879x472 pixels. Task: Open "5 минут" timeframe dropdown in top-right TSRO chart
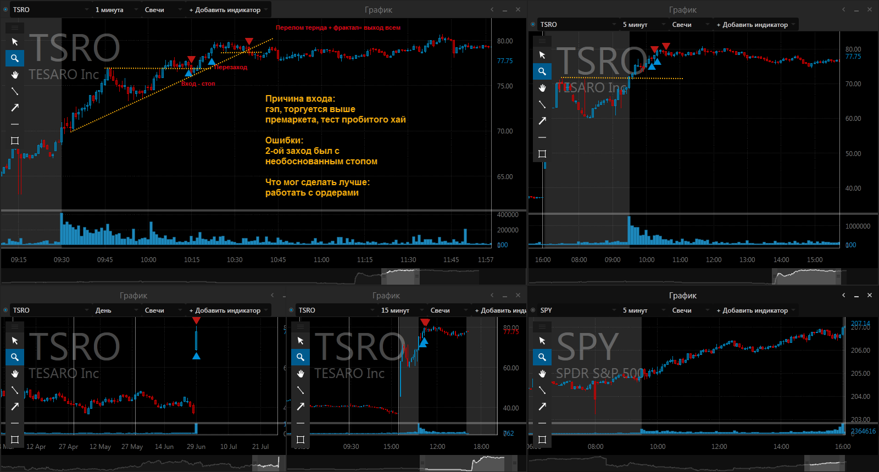tap(643, 25)
